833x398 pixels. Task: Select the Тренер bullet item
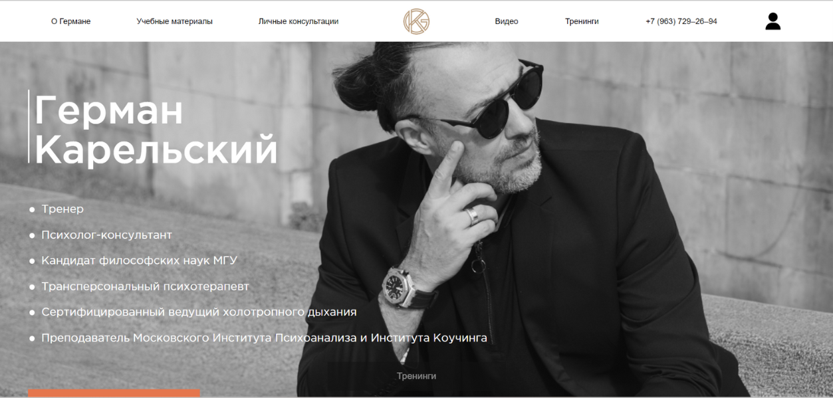(62, 209)
